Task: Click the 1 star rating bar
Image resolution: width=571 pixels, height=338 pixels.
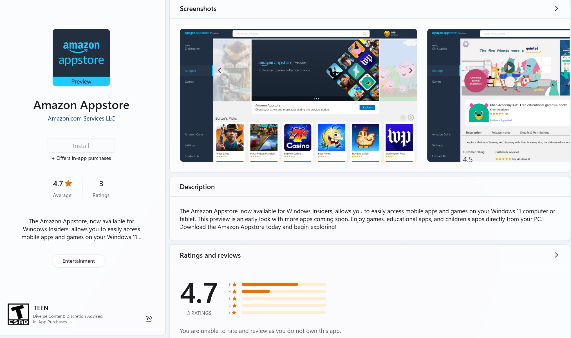Action: 284,312
